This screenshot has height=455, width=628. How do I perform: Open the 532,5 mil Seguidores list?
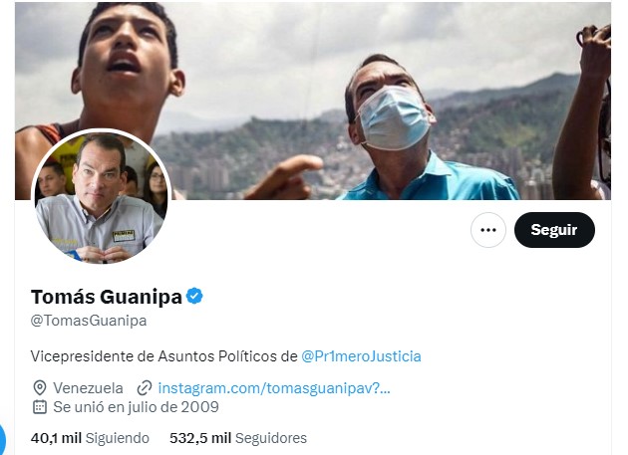point(238,438)
